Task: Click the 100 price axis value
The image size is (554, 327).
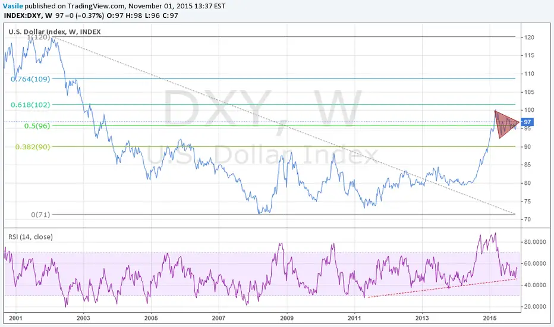Action: (x=529, y=111)
